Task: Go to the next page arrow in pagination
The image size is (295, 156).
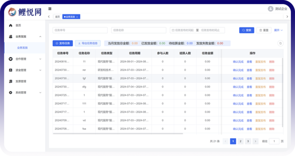Action: click(255, 141)
